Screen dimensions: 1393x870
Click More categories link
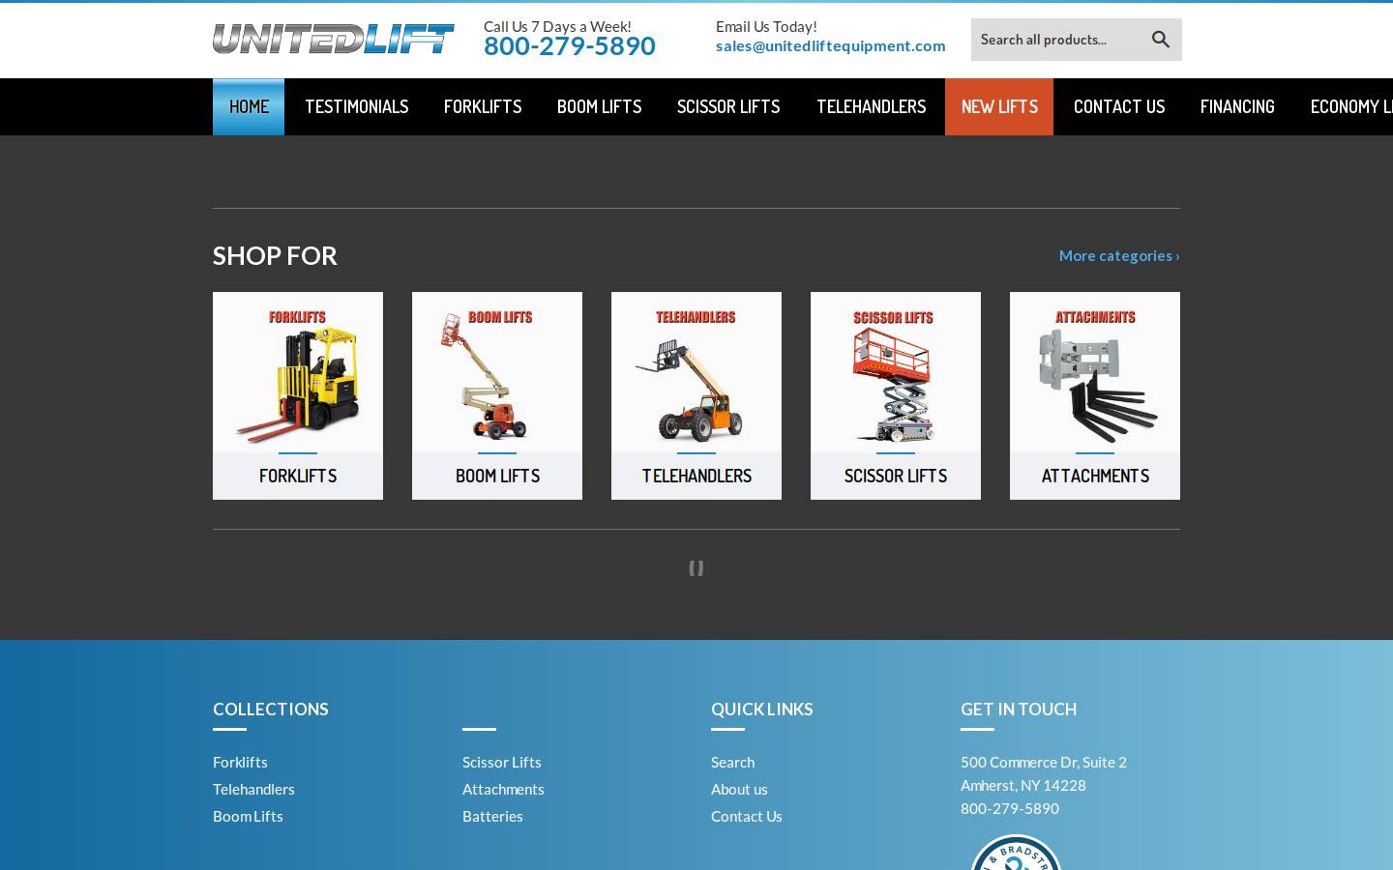tap(1119, 255)
